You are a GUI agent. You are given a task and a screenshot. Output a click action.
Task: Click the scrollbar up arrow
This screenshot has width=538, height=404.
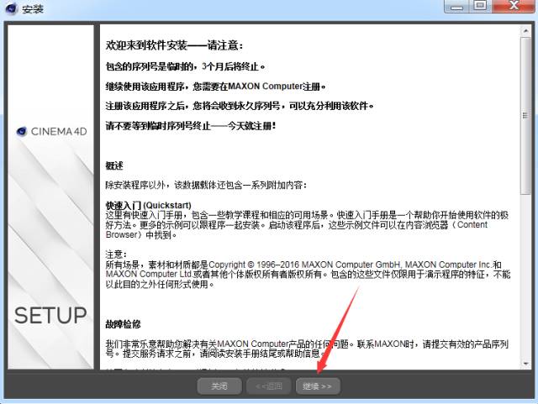pos(525,30)
